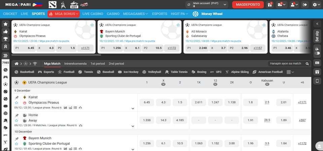
Task: Open the ESPORTS menu item
Action: click(159, 14)
